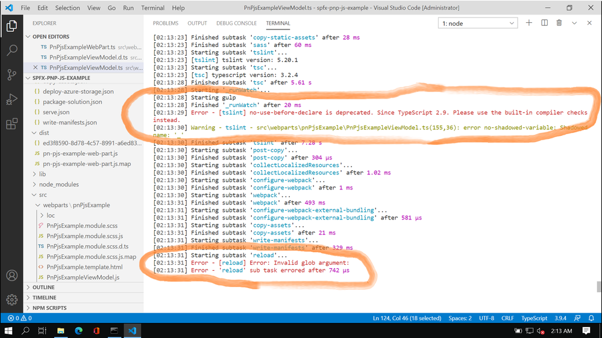Open the Explorer view in activity bar
602x338 pixels.
coord(11,26)
